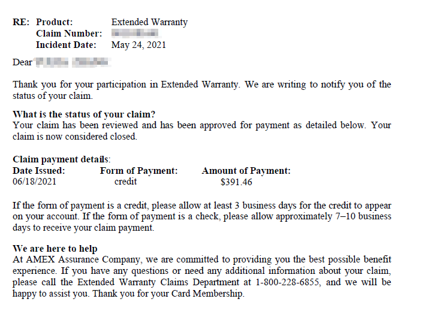
Task: Click the "Incident Date:" label
Action: [x=66, y=45]
